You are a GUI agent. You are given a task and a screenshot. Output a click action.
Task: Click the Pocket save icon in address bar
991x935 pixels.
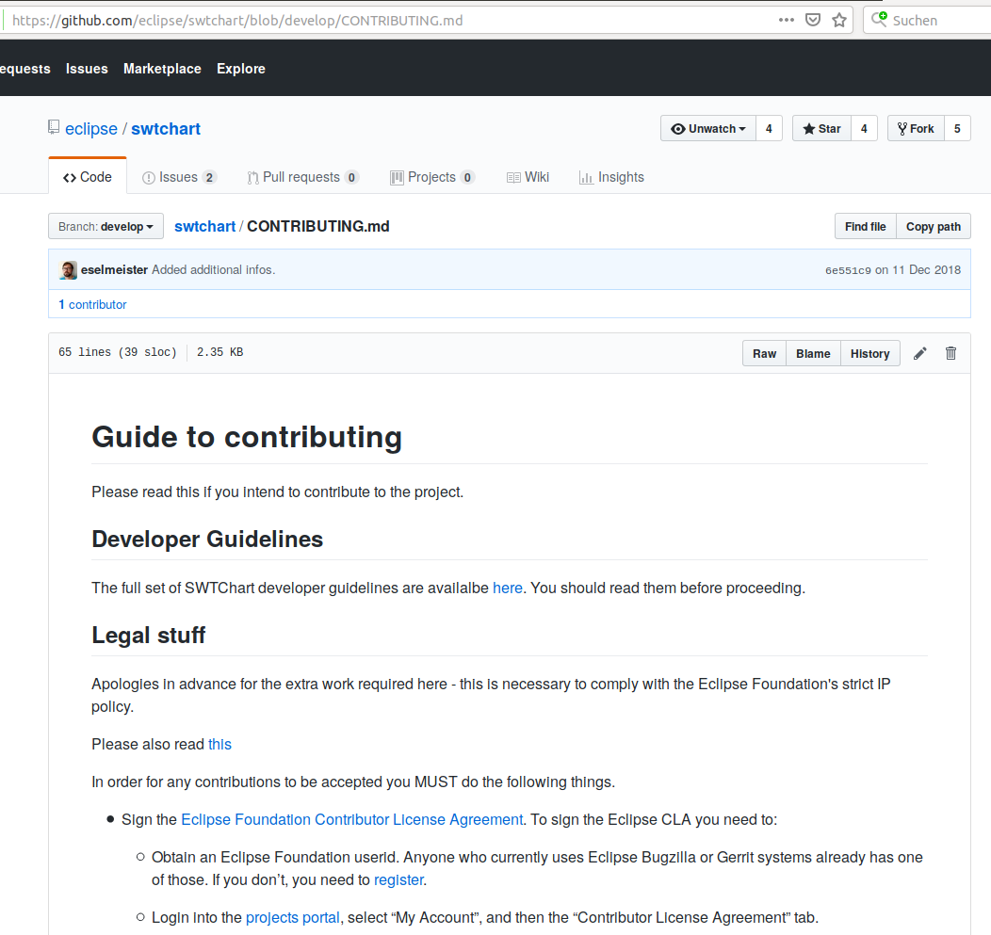click(x=813, y=20)
